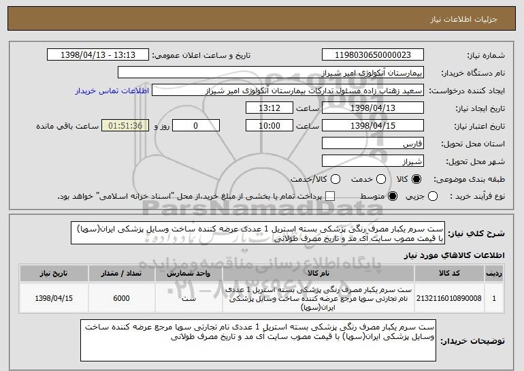The image size is (524, 371).
Task: Select the خدمت radio button
Action: coord(381,179)
